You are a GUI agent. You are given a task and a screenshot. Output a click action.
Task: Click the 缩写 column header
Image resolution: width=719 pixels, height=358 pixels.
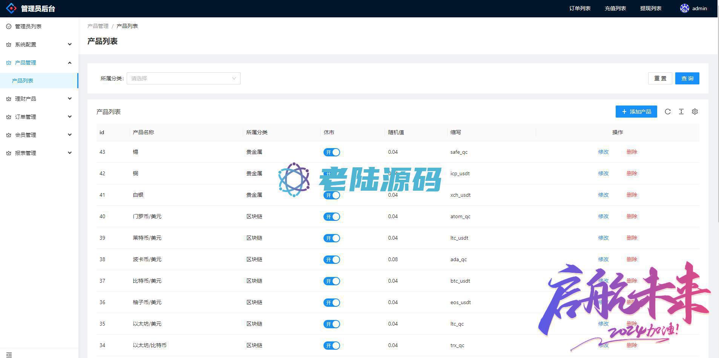click(x=455, y=132)
